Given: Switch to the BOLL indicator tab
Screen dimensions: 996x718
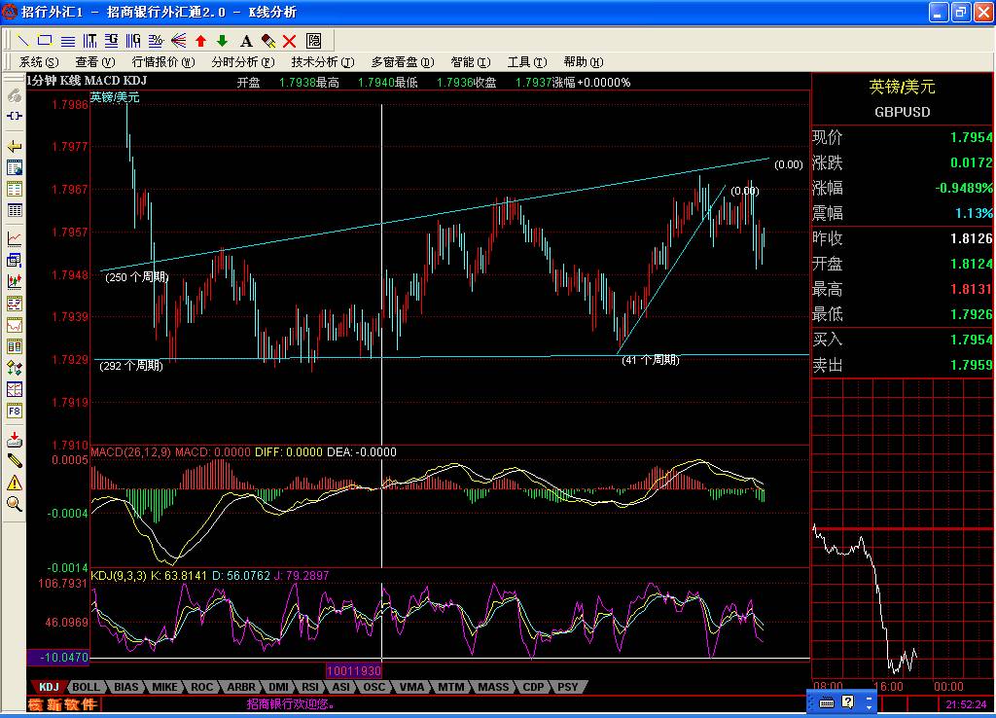Looking at the screenshot, I should (x=86, y=687).
